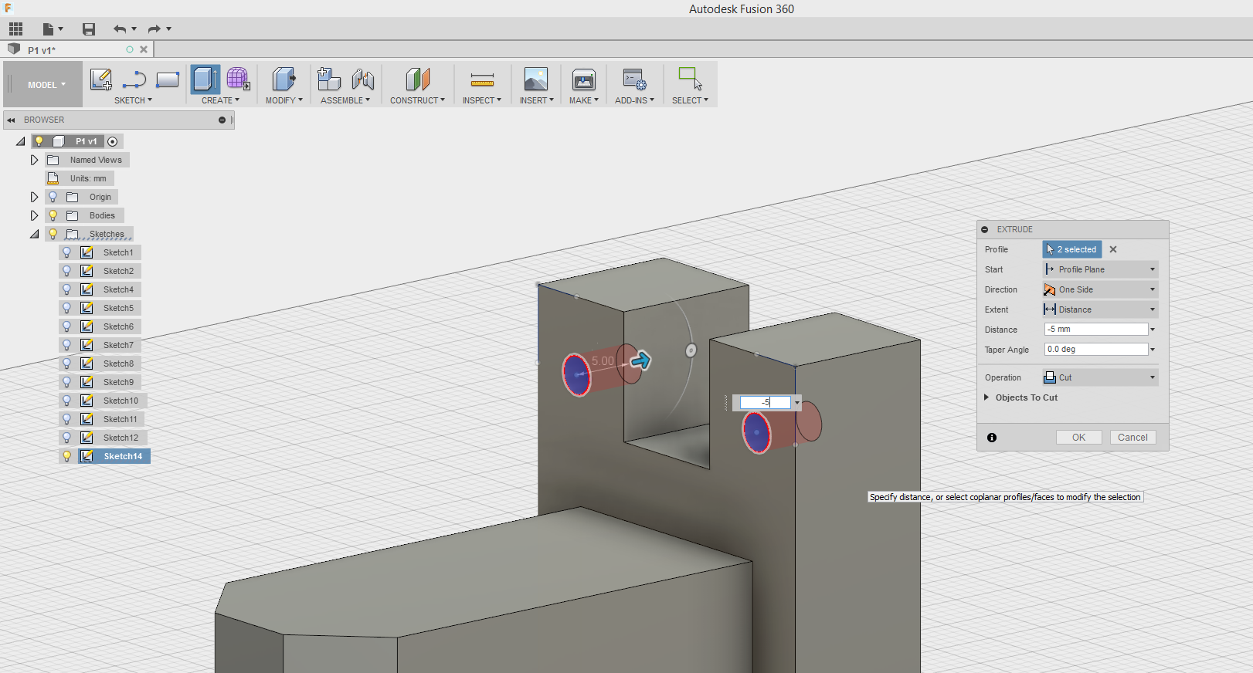This screenshot has height=673, width=1253.
Task: Select the Measure inspect icon
Action: pyautogui.click(x=482, y=79)
